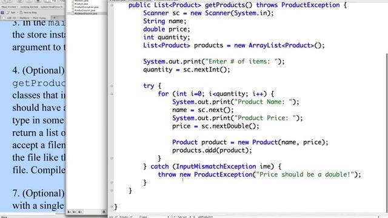This screenshot has height=218, width=388.
Task: Click the info icon in drawer footer
Action: [104, 212]
